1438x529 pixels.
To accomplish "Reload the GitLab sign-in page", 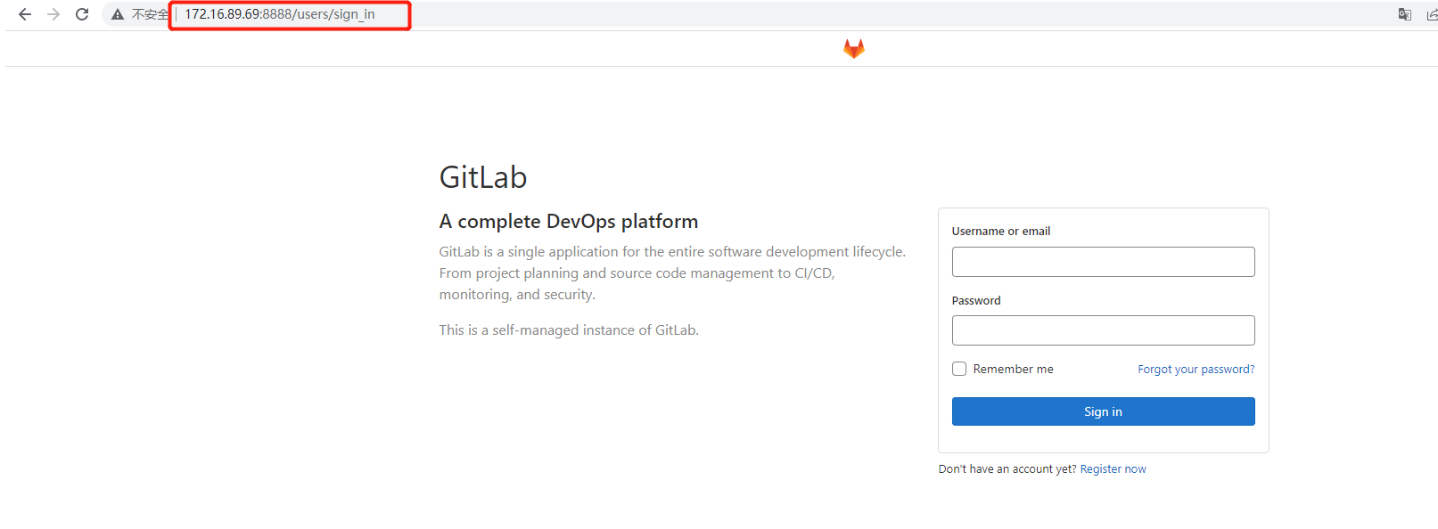I will (82, 14).
